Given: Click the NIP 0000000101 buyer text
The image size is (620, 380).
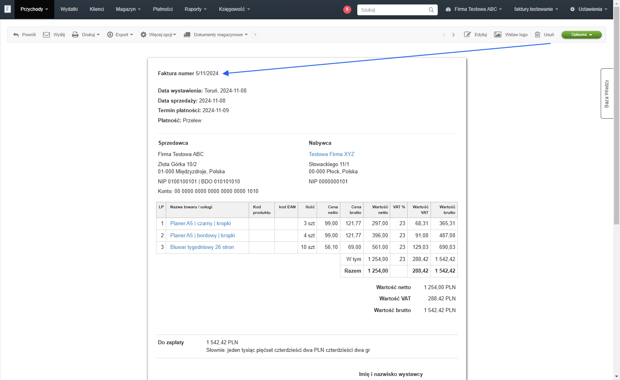Looking at the screenshot, I should [x=328, y=182].
